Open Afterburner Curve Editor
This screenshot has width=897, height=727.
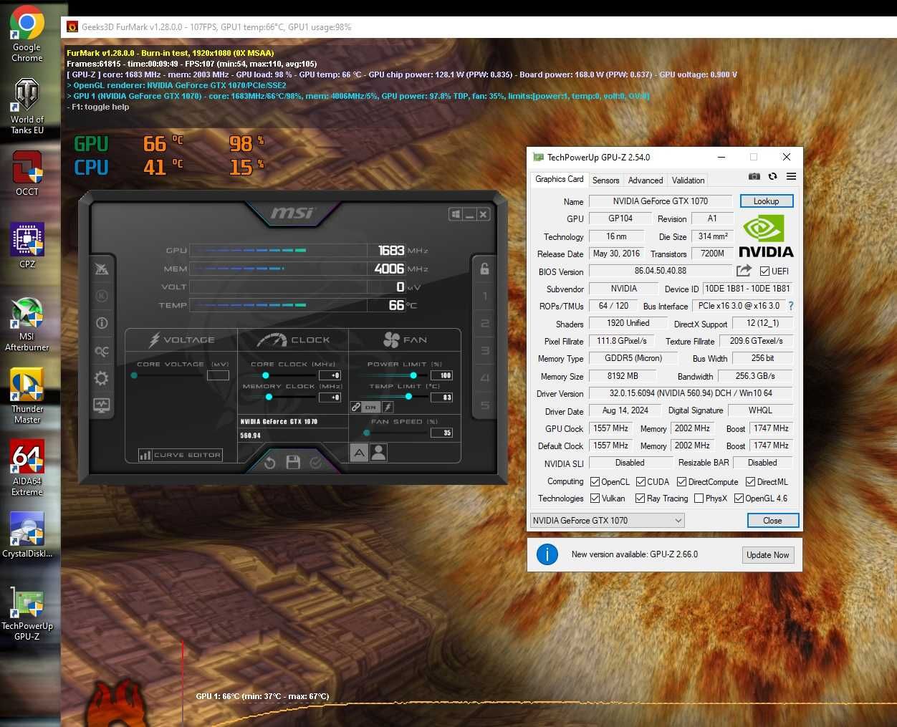point(181,455)
